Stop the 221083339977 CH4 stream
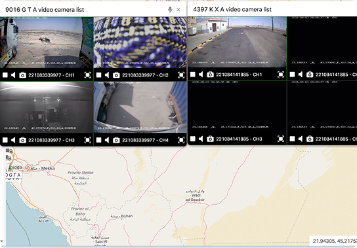The image size is (357, 248). pos(98,140)
